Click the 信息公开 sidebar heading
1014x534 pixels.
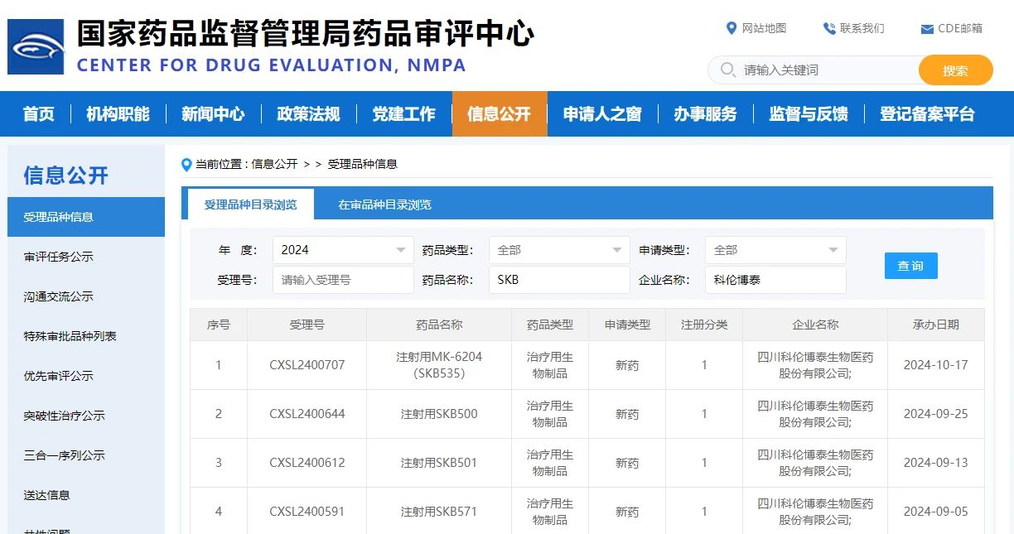click(66, 176)
